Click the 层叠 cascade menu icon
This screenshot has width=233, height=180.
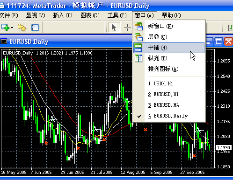click(x=138, y=37)
